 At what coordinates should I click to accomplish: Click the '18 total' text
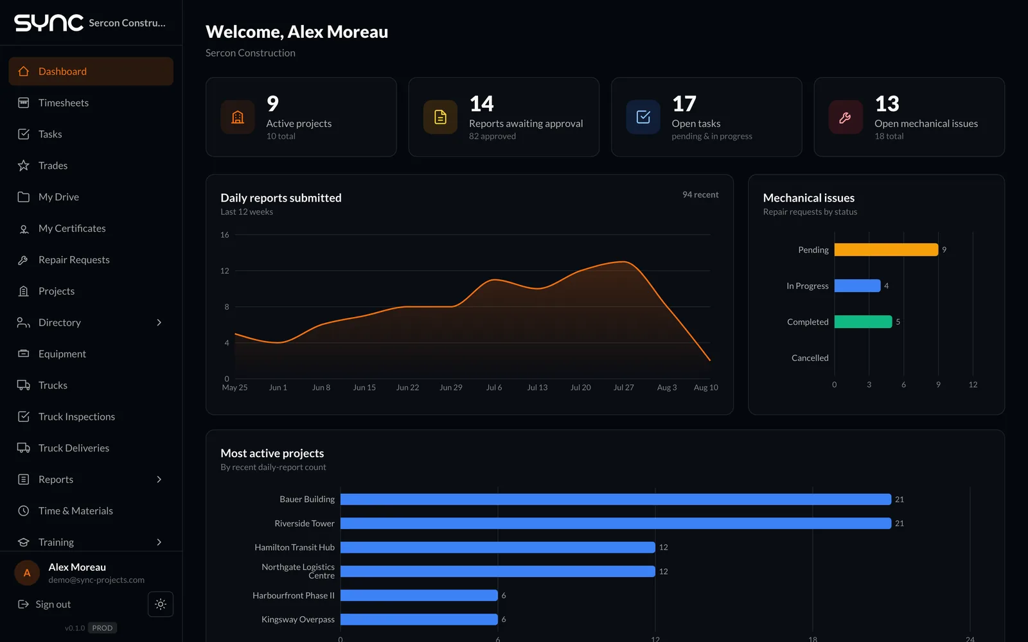pos(889,136)
